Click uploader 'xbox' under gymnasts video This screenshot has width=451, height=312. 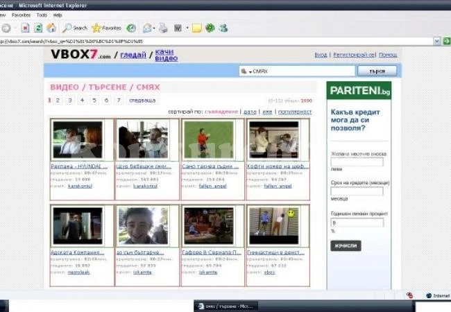[x=269, y=272]
